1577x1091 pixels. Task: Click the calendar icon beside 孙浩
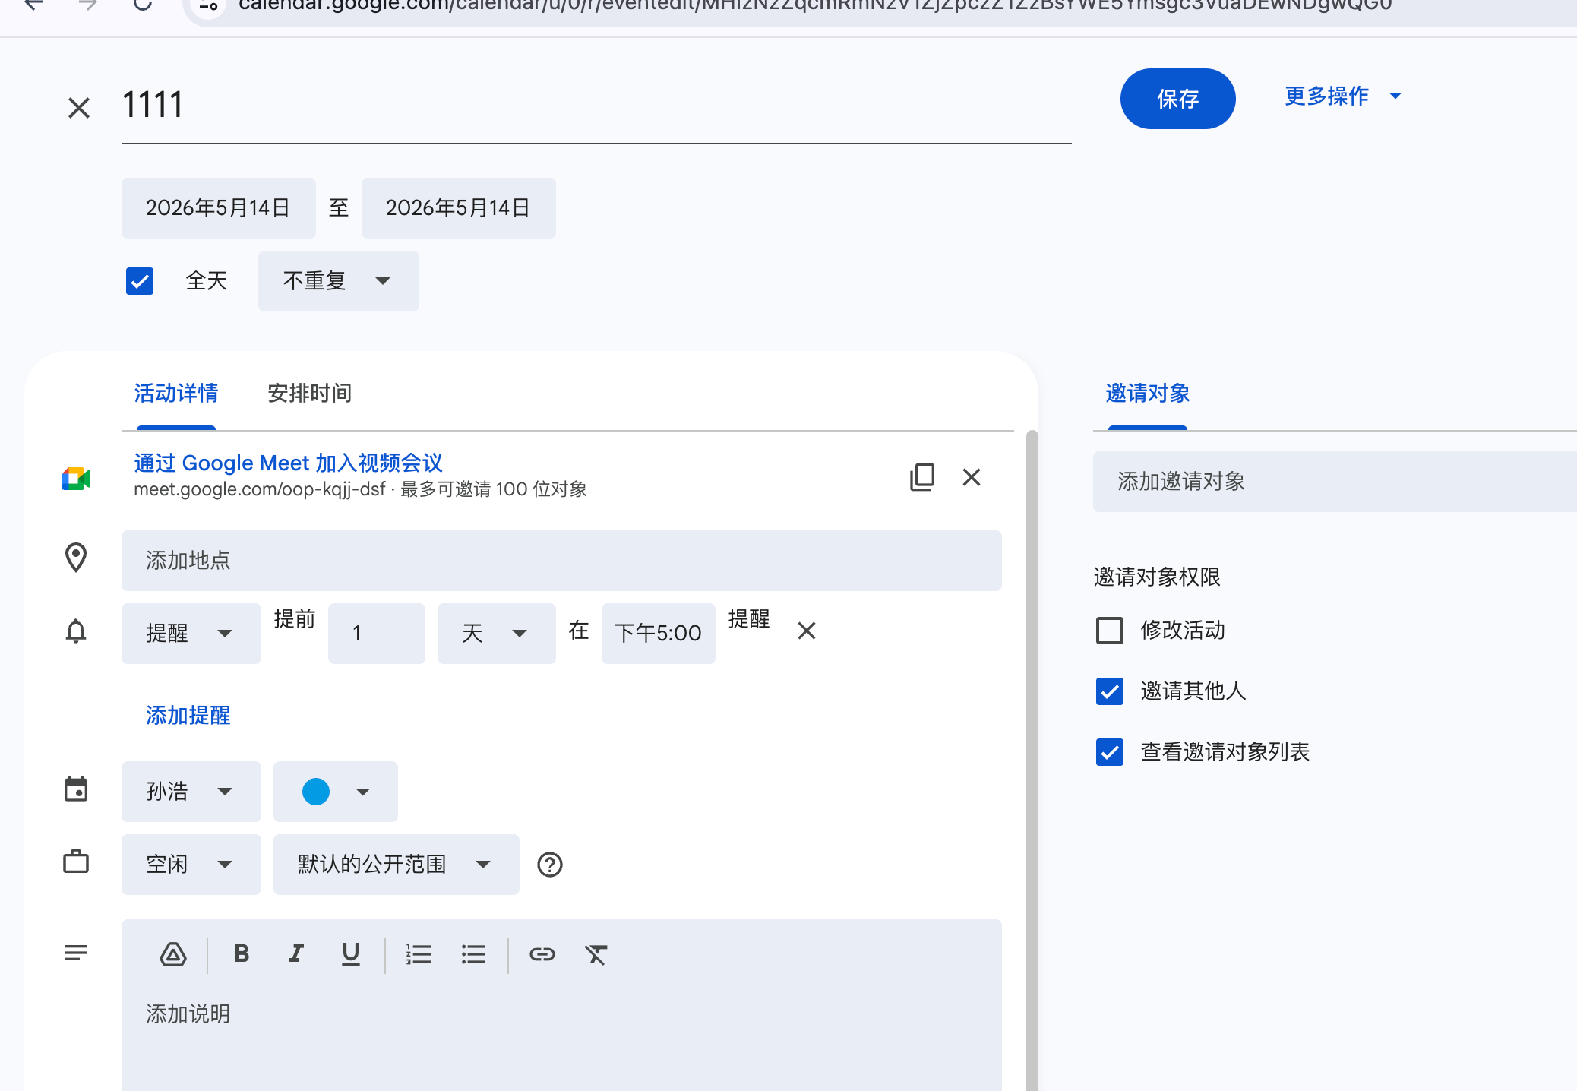pyautogui.click(x=76, y=789)
